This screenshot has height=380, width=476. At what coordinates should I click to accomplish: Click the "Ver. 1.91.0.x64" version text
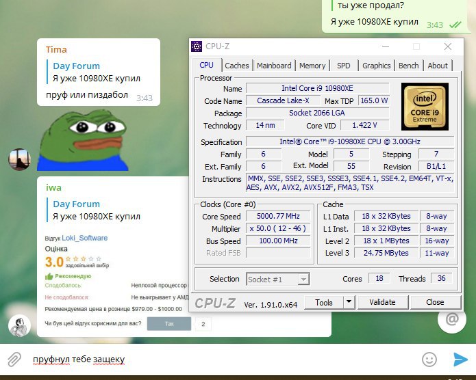click(271, 305)
